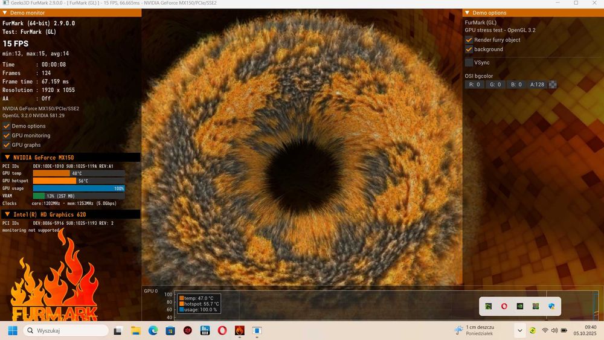Click the GPU usage 100% bar
Screen dimensions: 604x340
point(79,188)
